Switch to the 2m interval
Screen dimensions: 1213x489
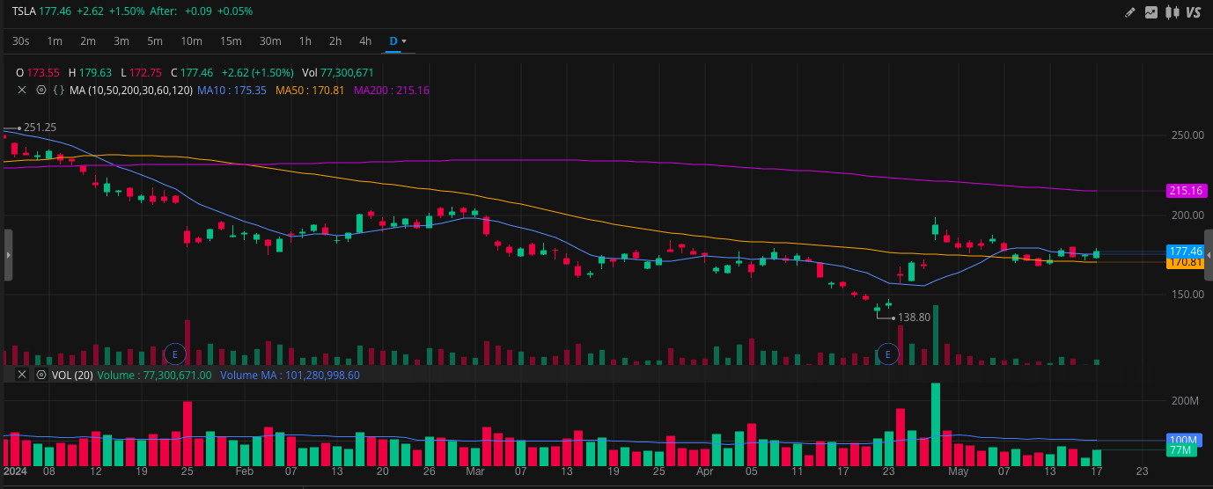(88, 41)
